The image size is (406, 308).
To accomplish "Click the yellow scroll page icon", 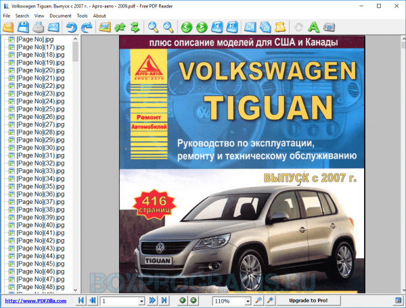I will [280, 27].
